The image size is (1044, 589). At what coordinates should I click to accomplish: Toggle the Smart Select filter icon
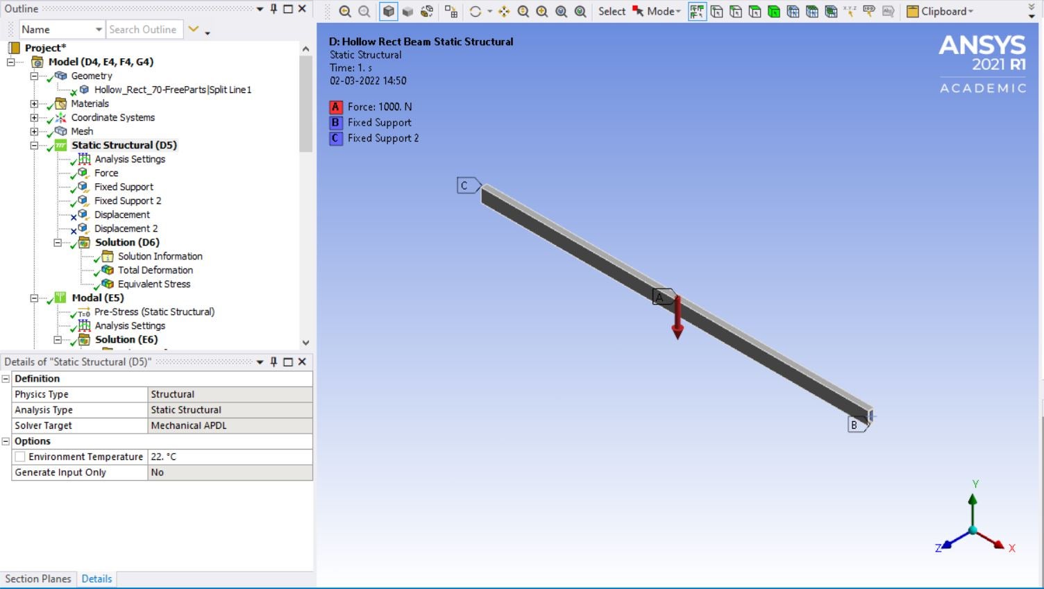pos(698,11)
